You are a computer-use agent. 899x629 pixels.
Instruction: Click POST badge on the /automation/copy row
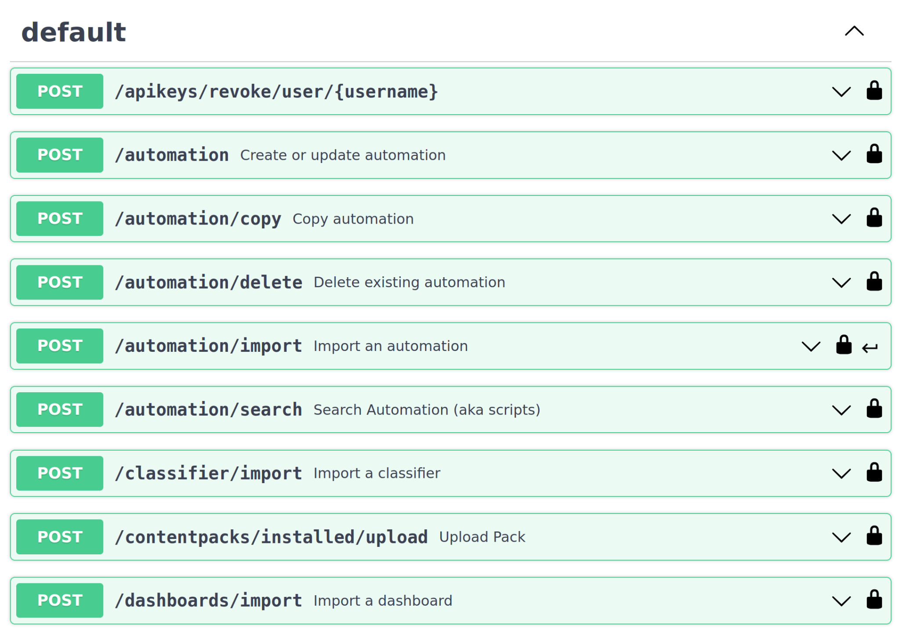coord(60,219)
